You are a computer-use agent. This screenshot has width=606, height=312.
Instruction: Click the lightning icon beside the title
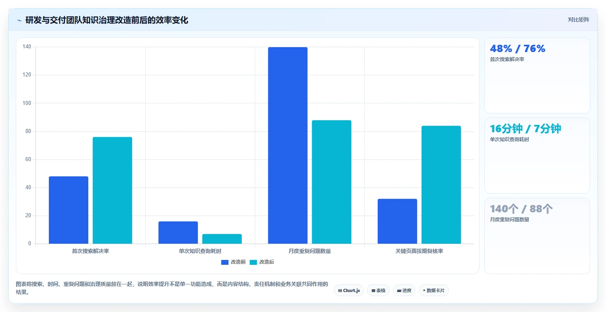(19, 20)
